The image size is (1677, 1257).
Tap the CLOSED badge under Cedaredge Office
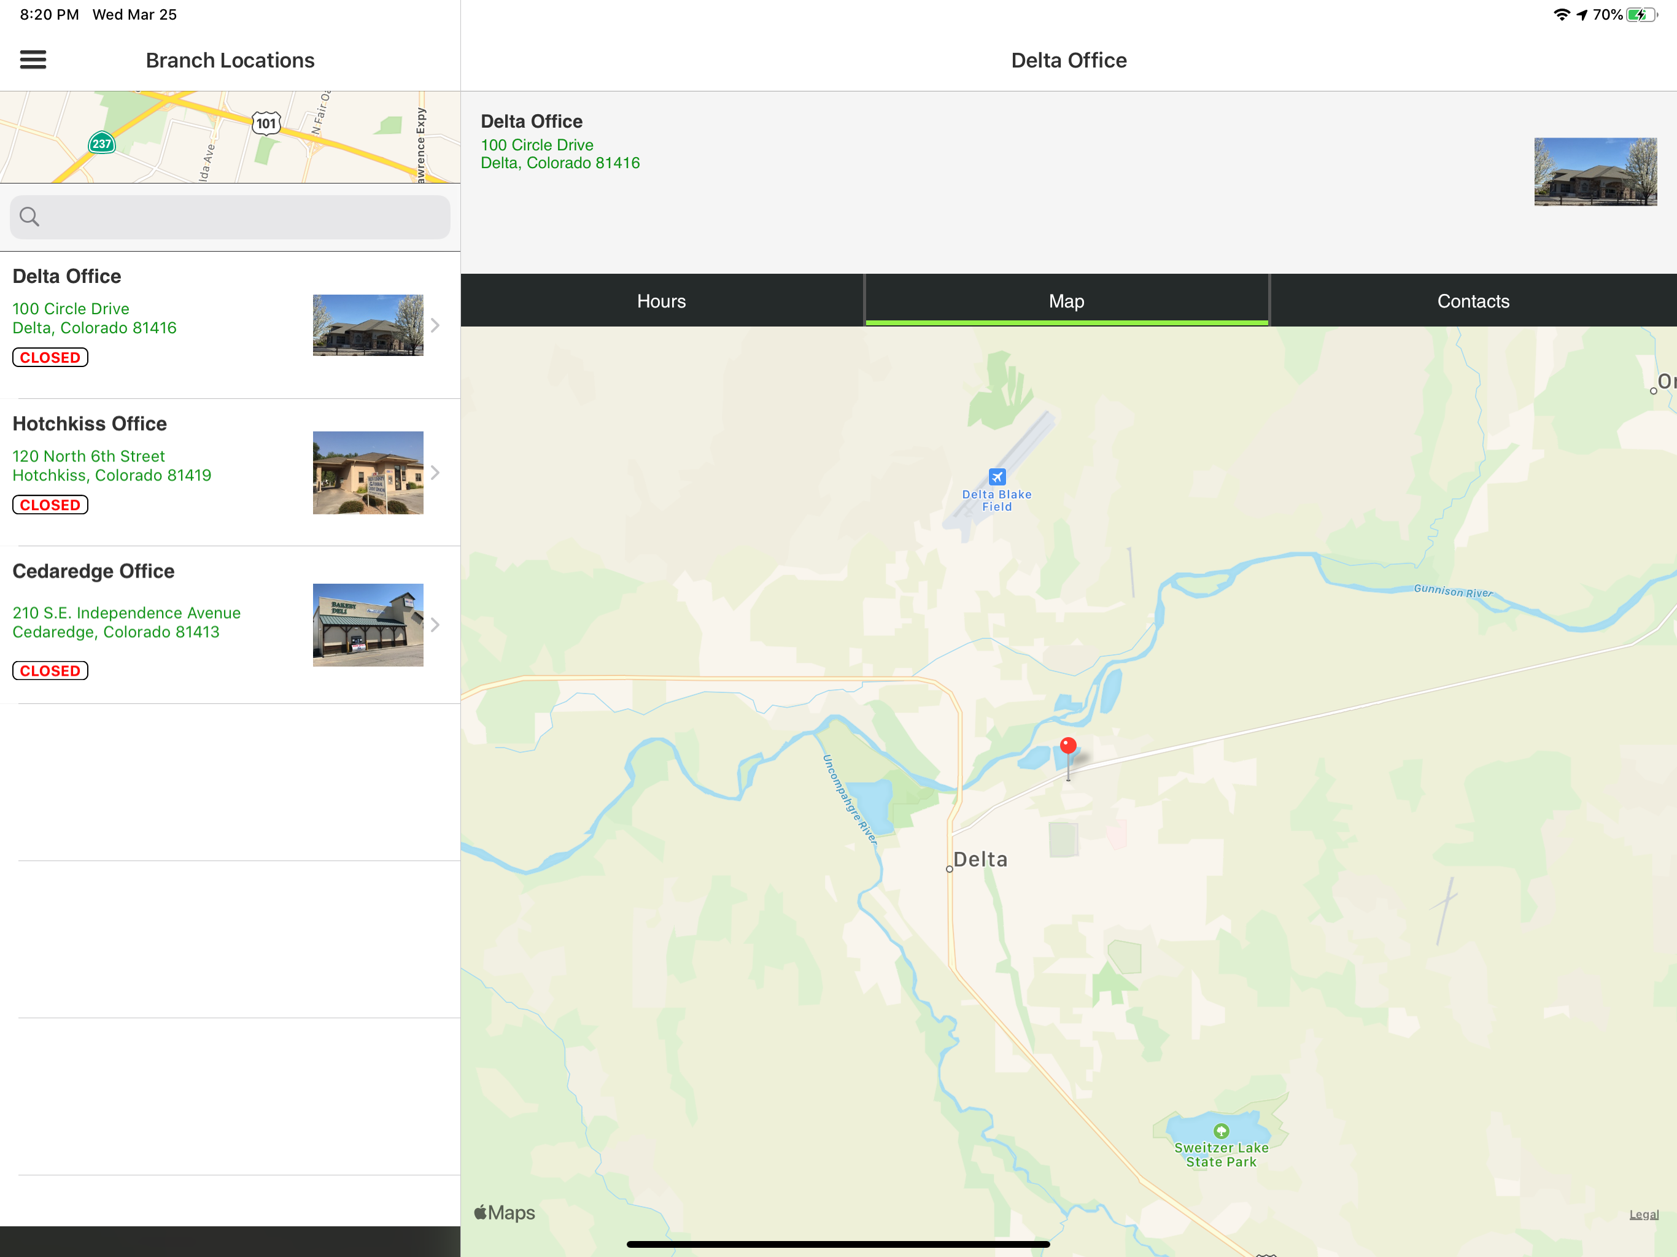click(50, 671)
